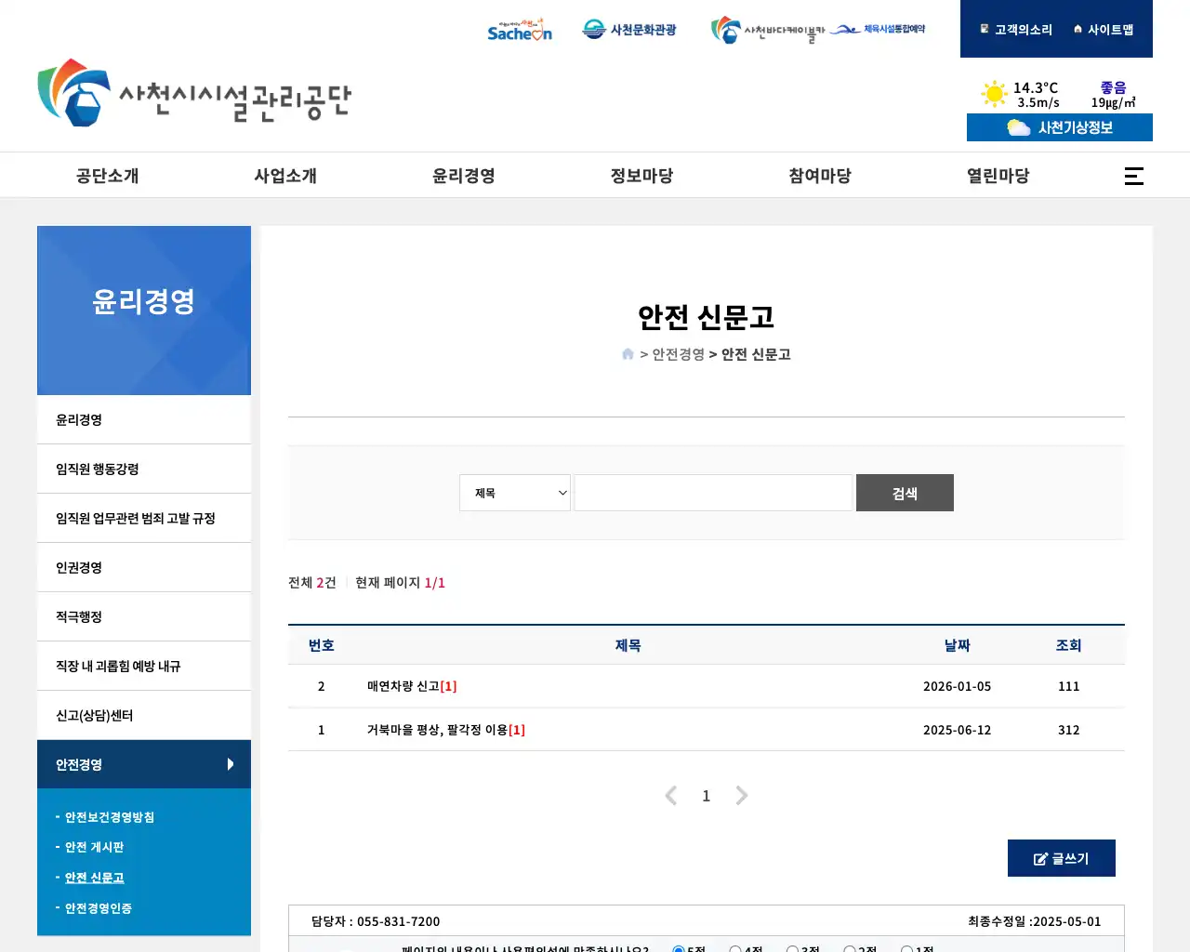Select the 4점 satisfaction rating
1190x952 pixels.
coord(735,949)
